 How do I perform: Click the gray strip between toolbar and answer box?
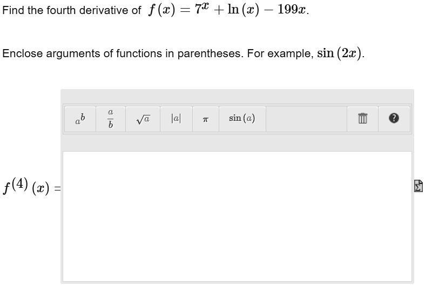point(237,142)
